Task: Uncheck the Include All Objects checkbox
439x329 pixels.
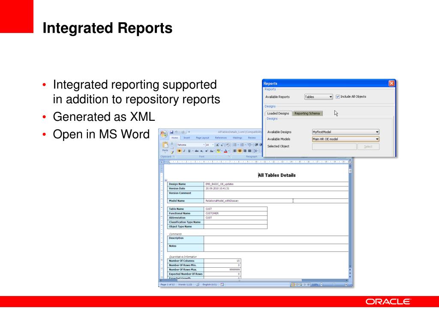Action: (x=338, y=97)
